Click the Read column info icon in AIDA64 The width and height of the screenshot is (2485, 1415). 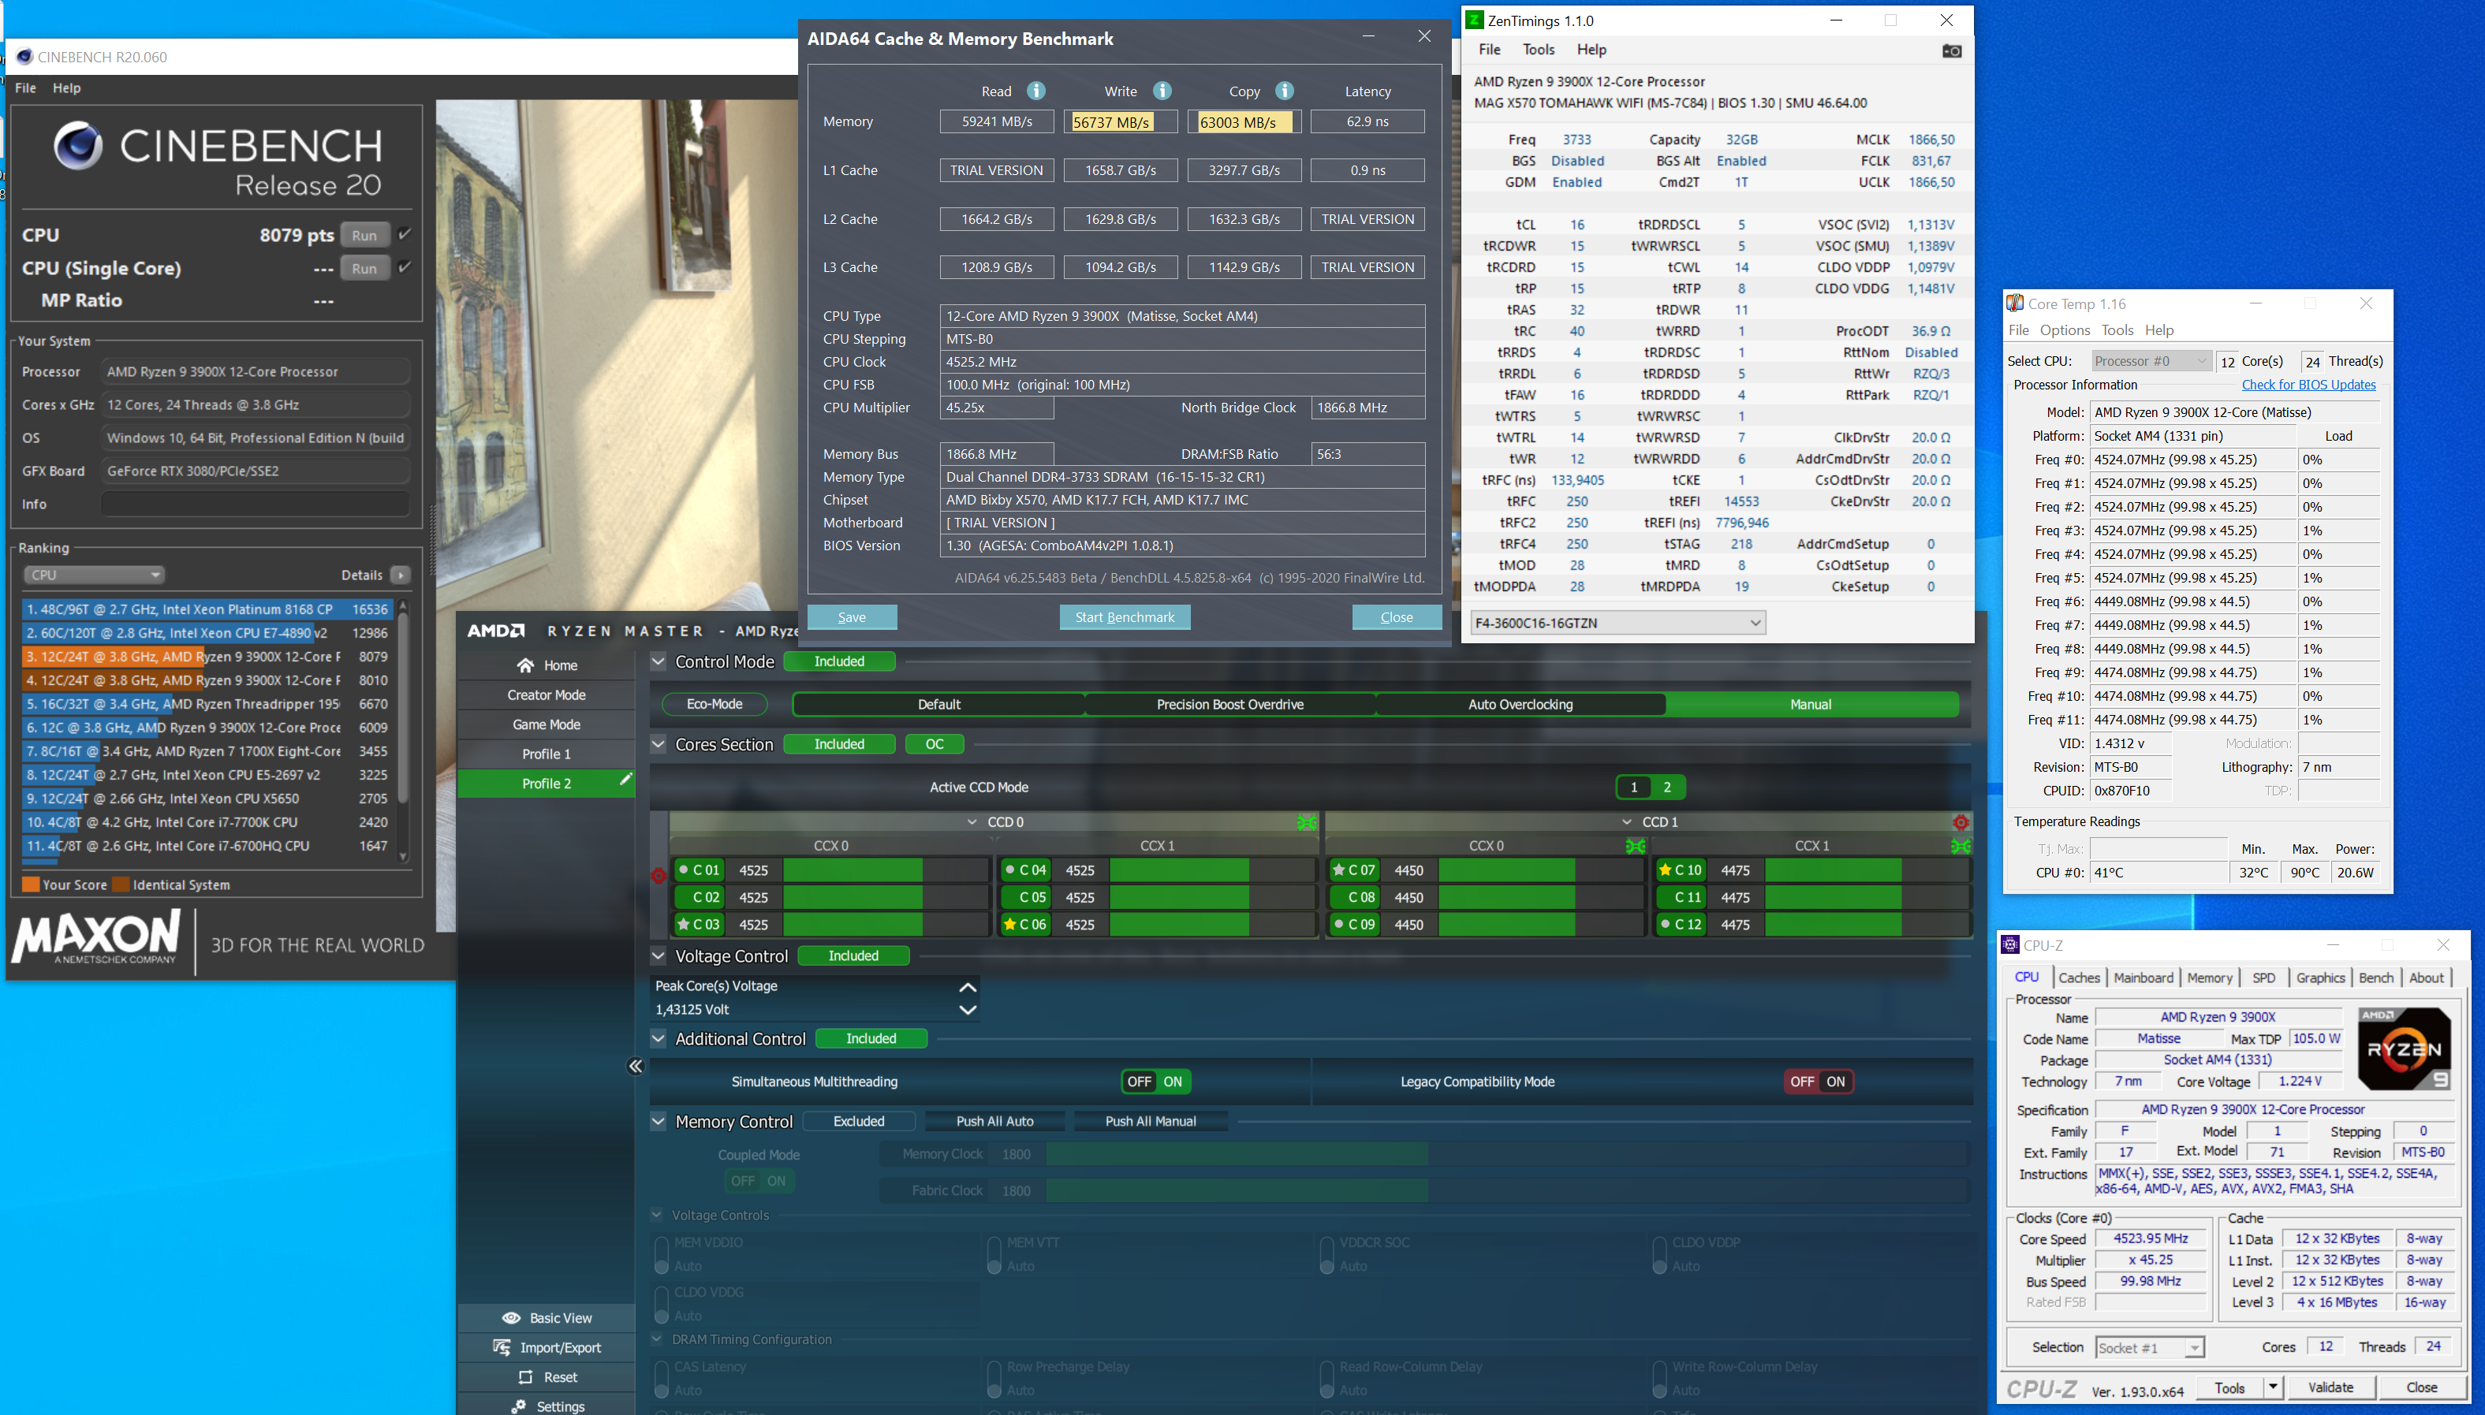coord(1036,91)
